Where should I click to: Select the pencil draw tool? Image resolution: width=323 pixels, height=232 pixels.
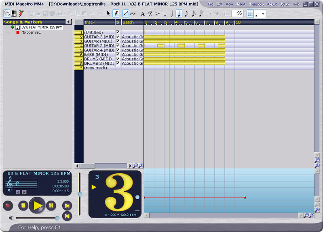coord(116,13)
